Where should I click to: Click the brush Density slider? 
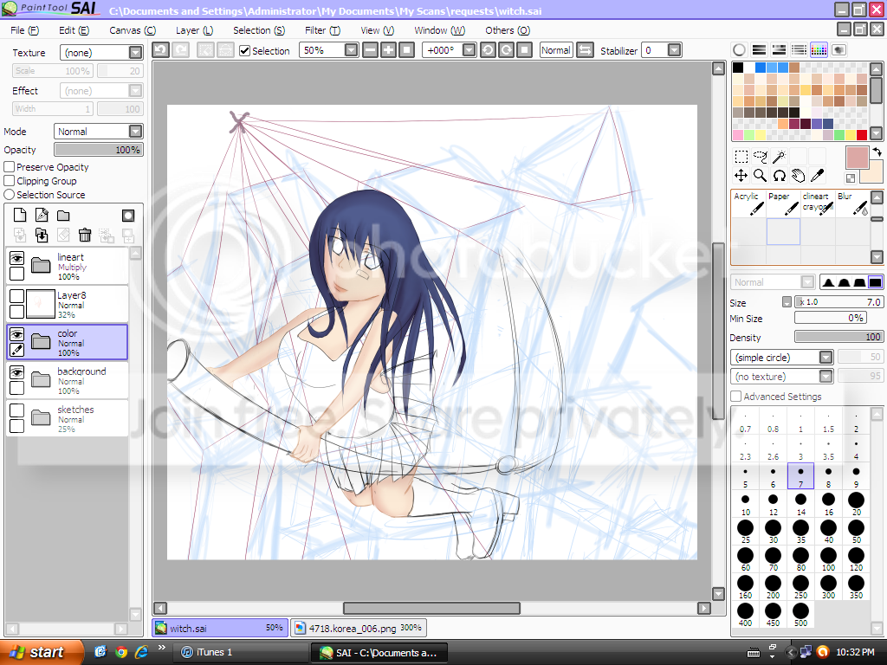coord(838,337)
